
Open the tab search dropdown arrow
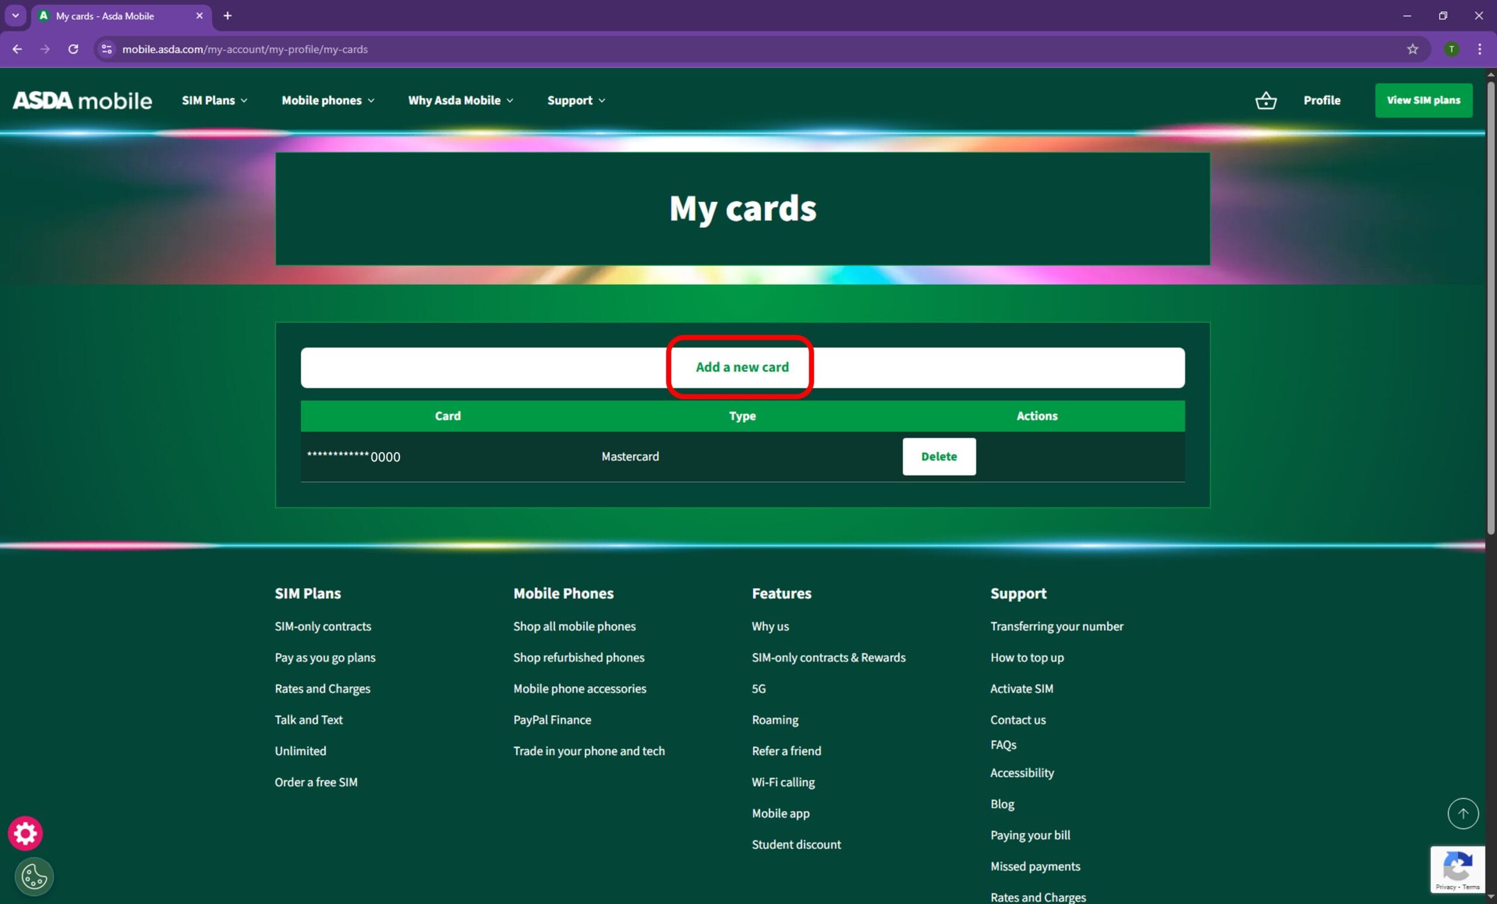(x=16, y=16)
